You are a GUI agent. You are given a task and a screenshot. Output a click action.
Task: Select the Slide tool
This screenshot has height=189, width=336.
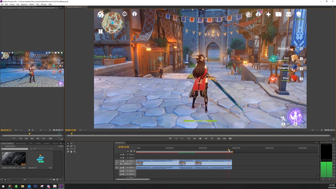pyautogui.click(x=75, y=149)
